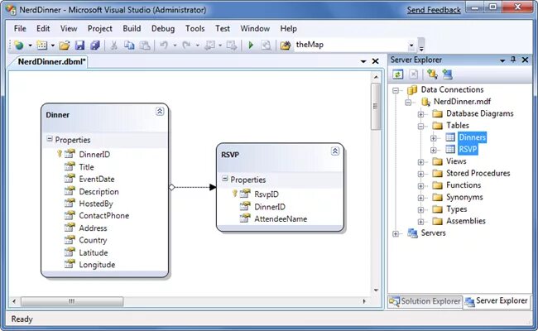
Task: Open the Build menu
Action: point(132,28)
